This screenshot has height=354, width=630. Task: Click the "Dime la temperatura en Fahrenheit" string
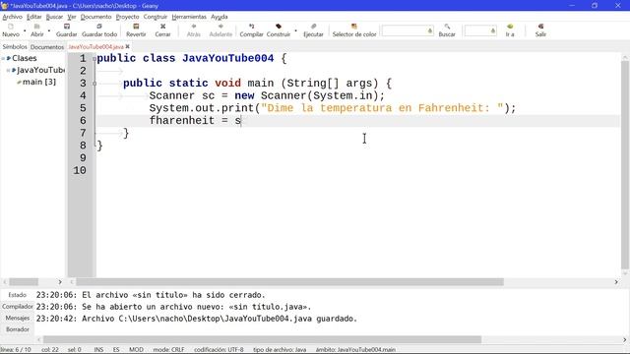(382, 108)
